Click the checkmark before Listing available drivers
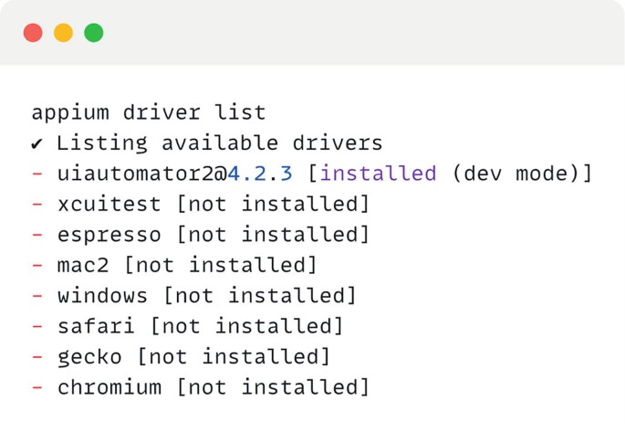The width and height of the screenshot is (625, 432). [36, 143]
